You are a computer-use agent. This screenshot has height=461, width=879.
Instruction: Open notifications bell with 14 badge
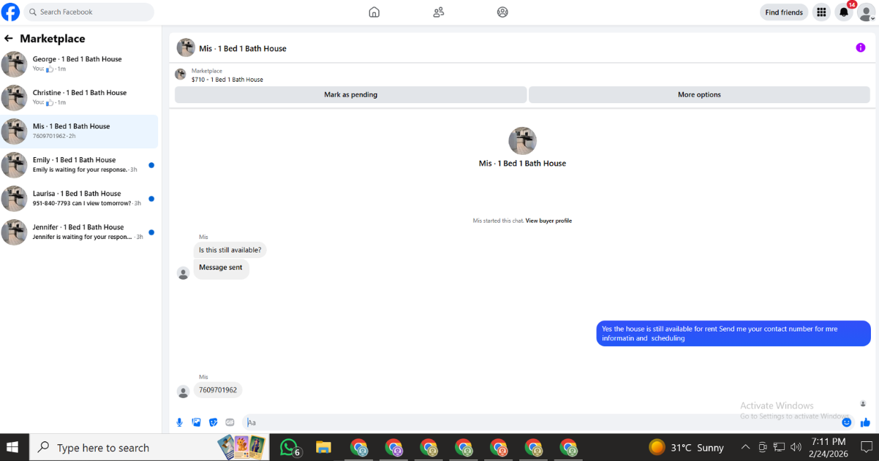tap(844, 12)
